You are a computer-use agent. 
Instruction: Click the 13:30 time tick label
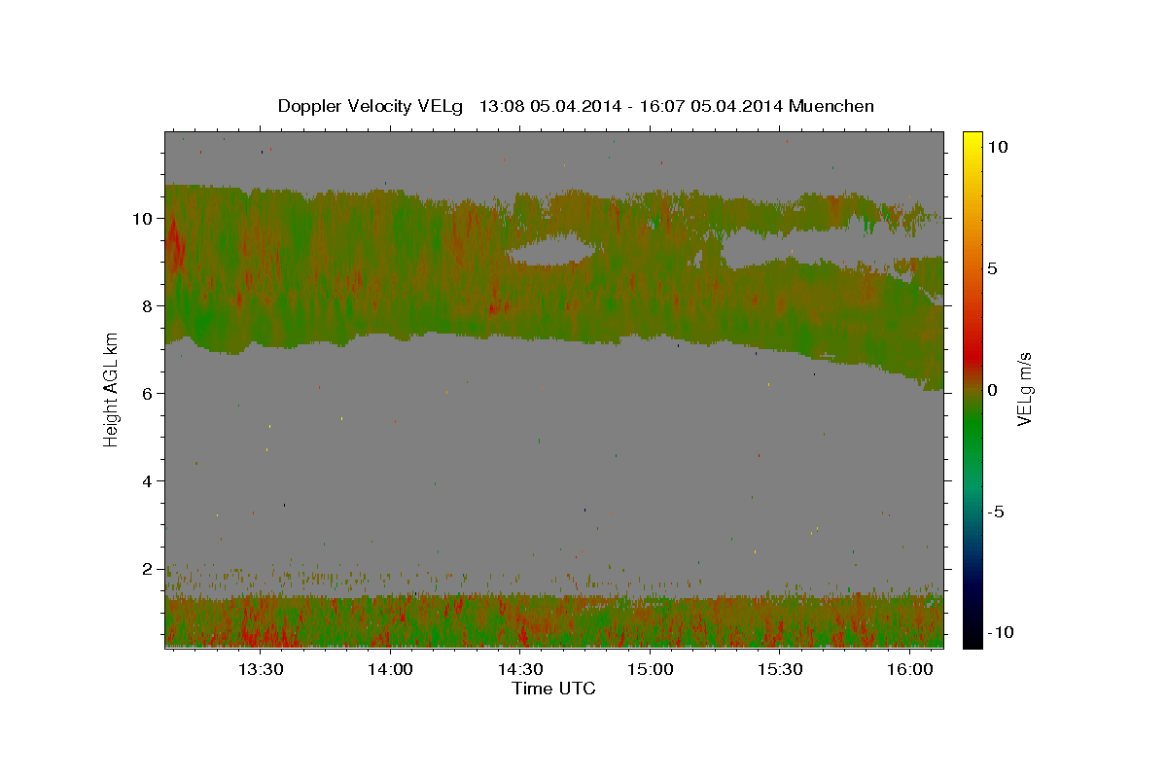tap(261, 669)
